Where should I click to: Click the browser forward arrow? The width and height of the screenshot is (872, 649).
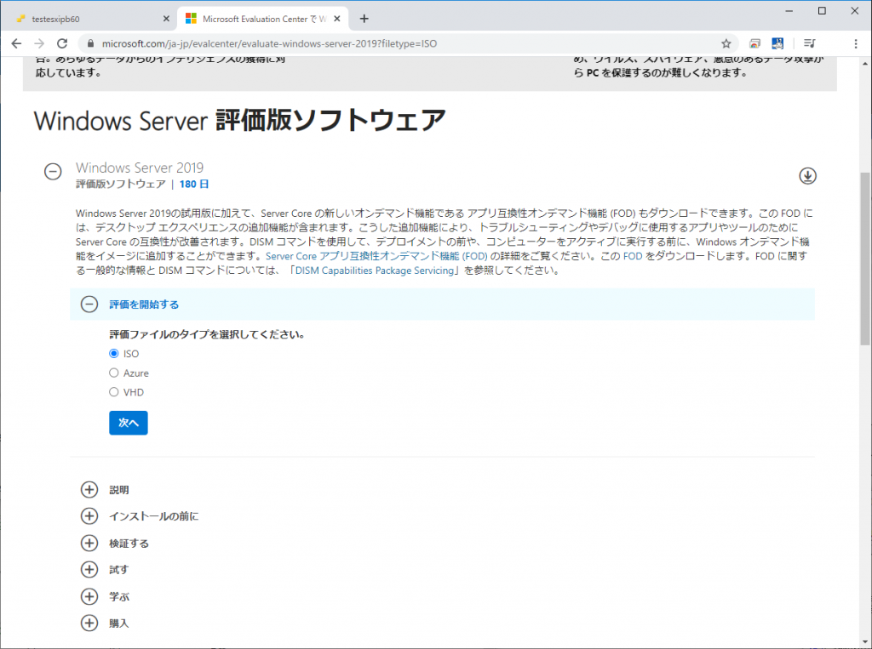tap(39, 43)
